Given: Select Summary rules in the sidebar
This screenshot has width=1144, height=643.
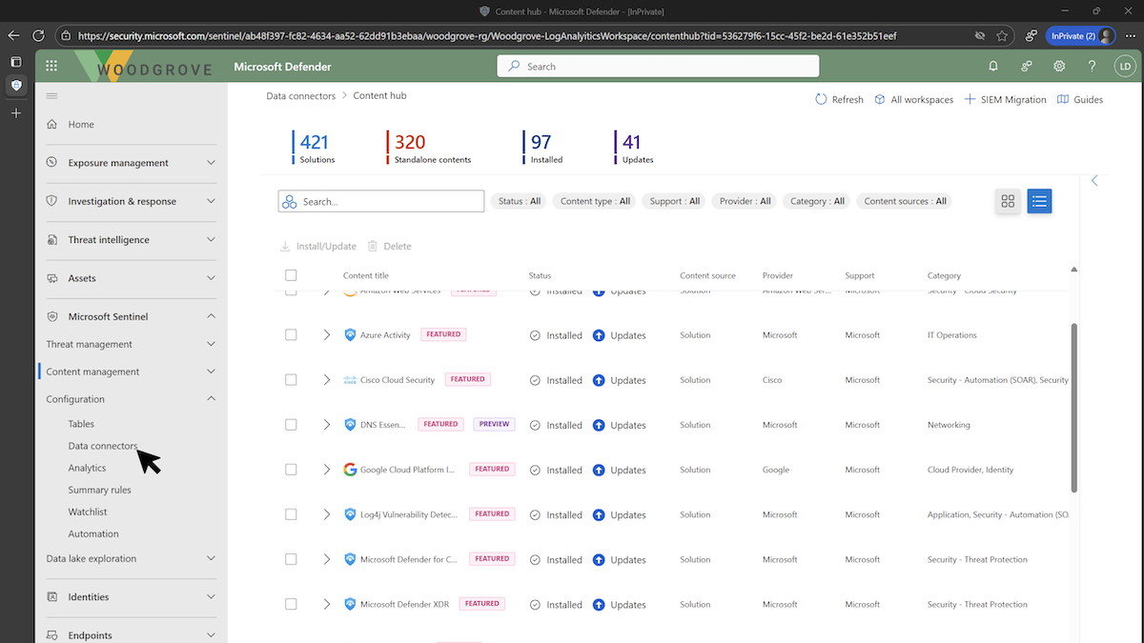Looking at the screenshot, I should point(99,490).
